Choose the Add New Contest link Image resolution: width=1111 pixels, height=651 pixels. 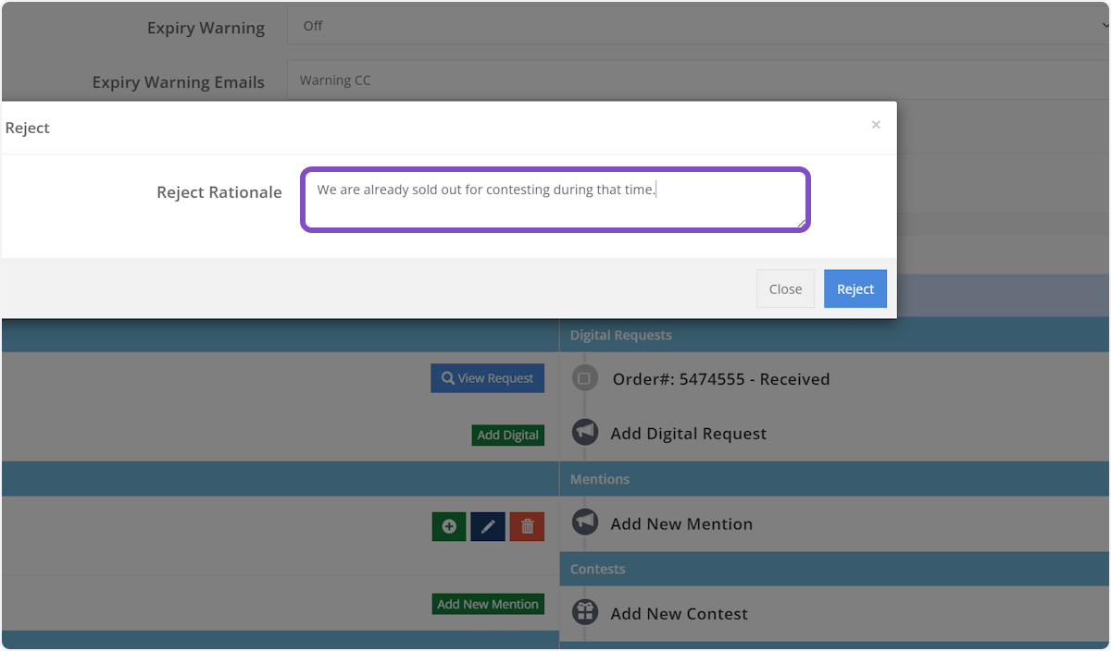pos(679,614)
